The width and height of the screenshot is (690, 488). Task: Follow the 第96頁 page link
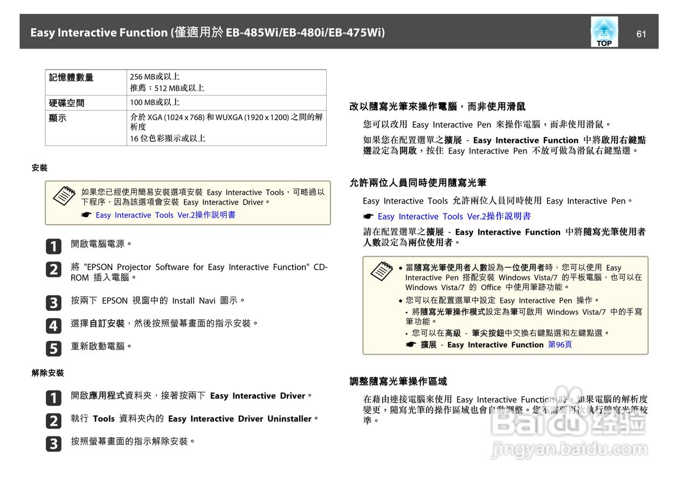pyautogui.click(x=560, y=345)
